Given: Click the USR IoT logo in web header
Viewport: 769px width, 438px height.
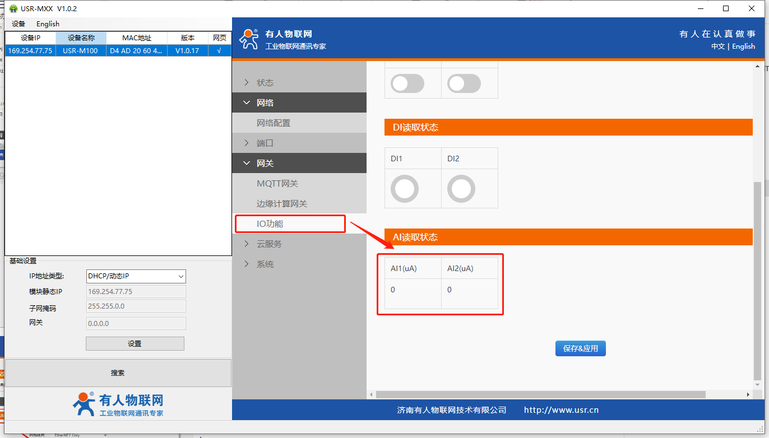Looking at the screenshot, I should [248, 39].
